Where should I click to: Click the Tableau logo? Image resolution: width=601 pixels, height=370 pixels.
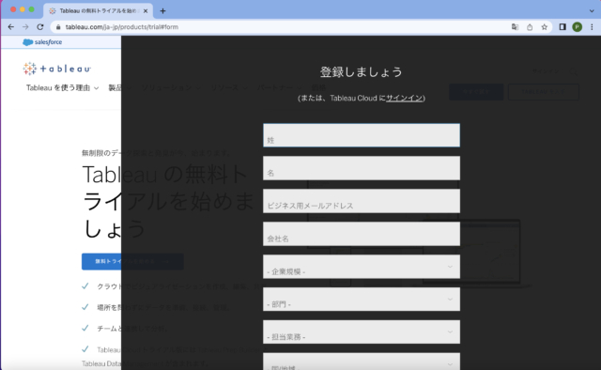click(56, 69)
